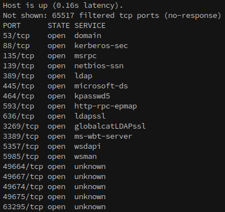
Task: Click the ms-wbt-server service name
Action: click(x=103, y=136)
